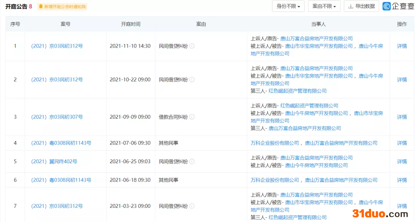Click the 企查查 logo icon
Viewport: 415px width, 222px height.
click(x=387, y=6)
